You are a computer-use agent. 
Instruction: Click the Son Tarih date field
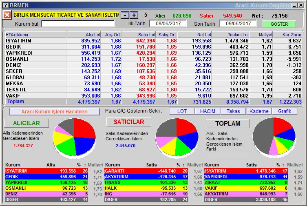tap(238, 24)
